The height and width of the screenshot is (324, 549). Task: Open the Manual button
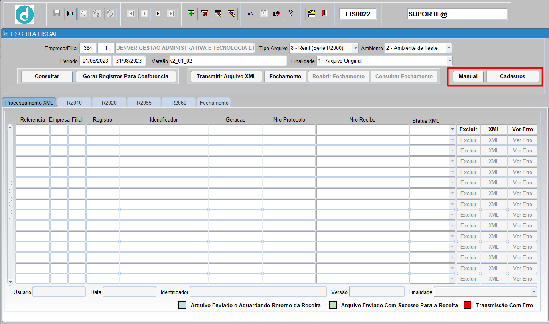[468, 77]
